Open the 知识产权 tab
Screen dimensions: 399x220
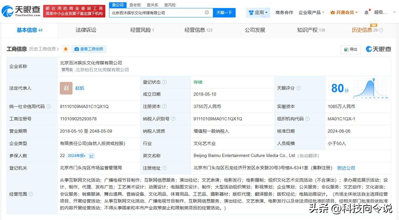click(311, 30)
